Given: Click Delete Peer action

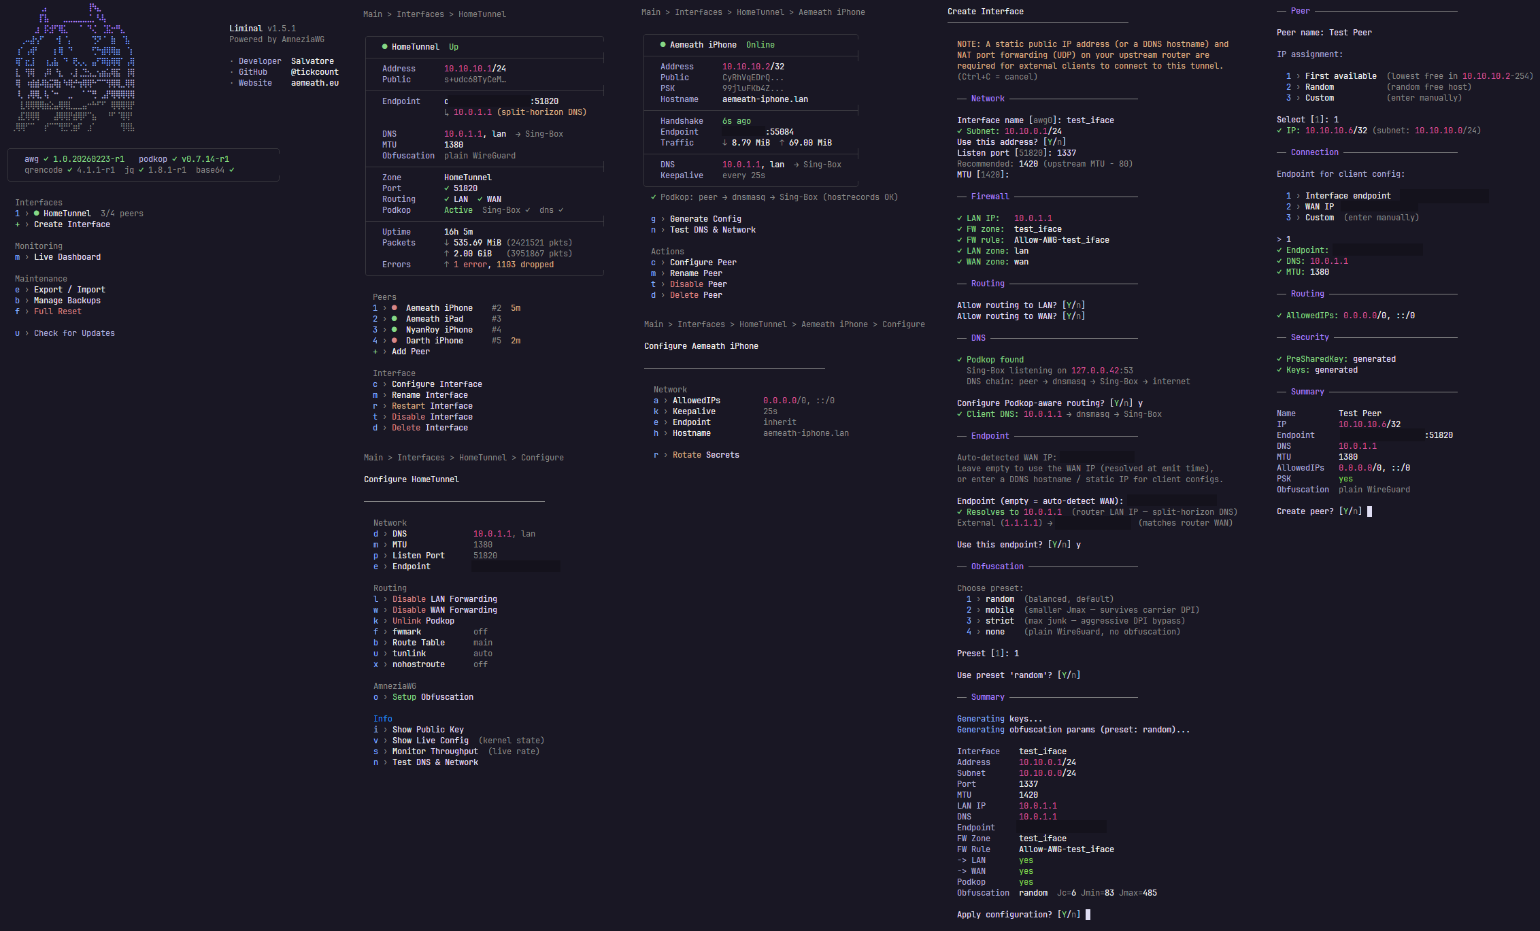Looking at the screenshot, I should (x=686, y=295).
